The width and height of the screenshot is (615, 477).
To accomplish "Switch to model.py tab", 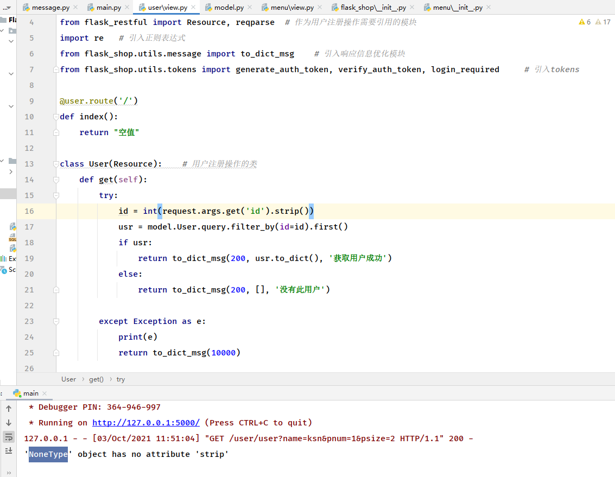I will pyautogui.click(x=229, y=8).
